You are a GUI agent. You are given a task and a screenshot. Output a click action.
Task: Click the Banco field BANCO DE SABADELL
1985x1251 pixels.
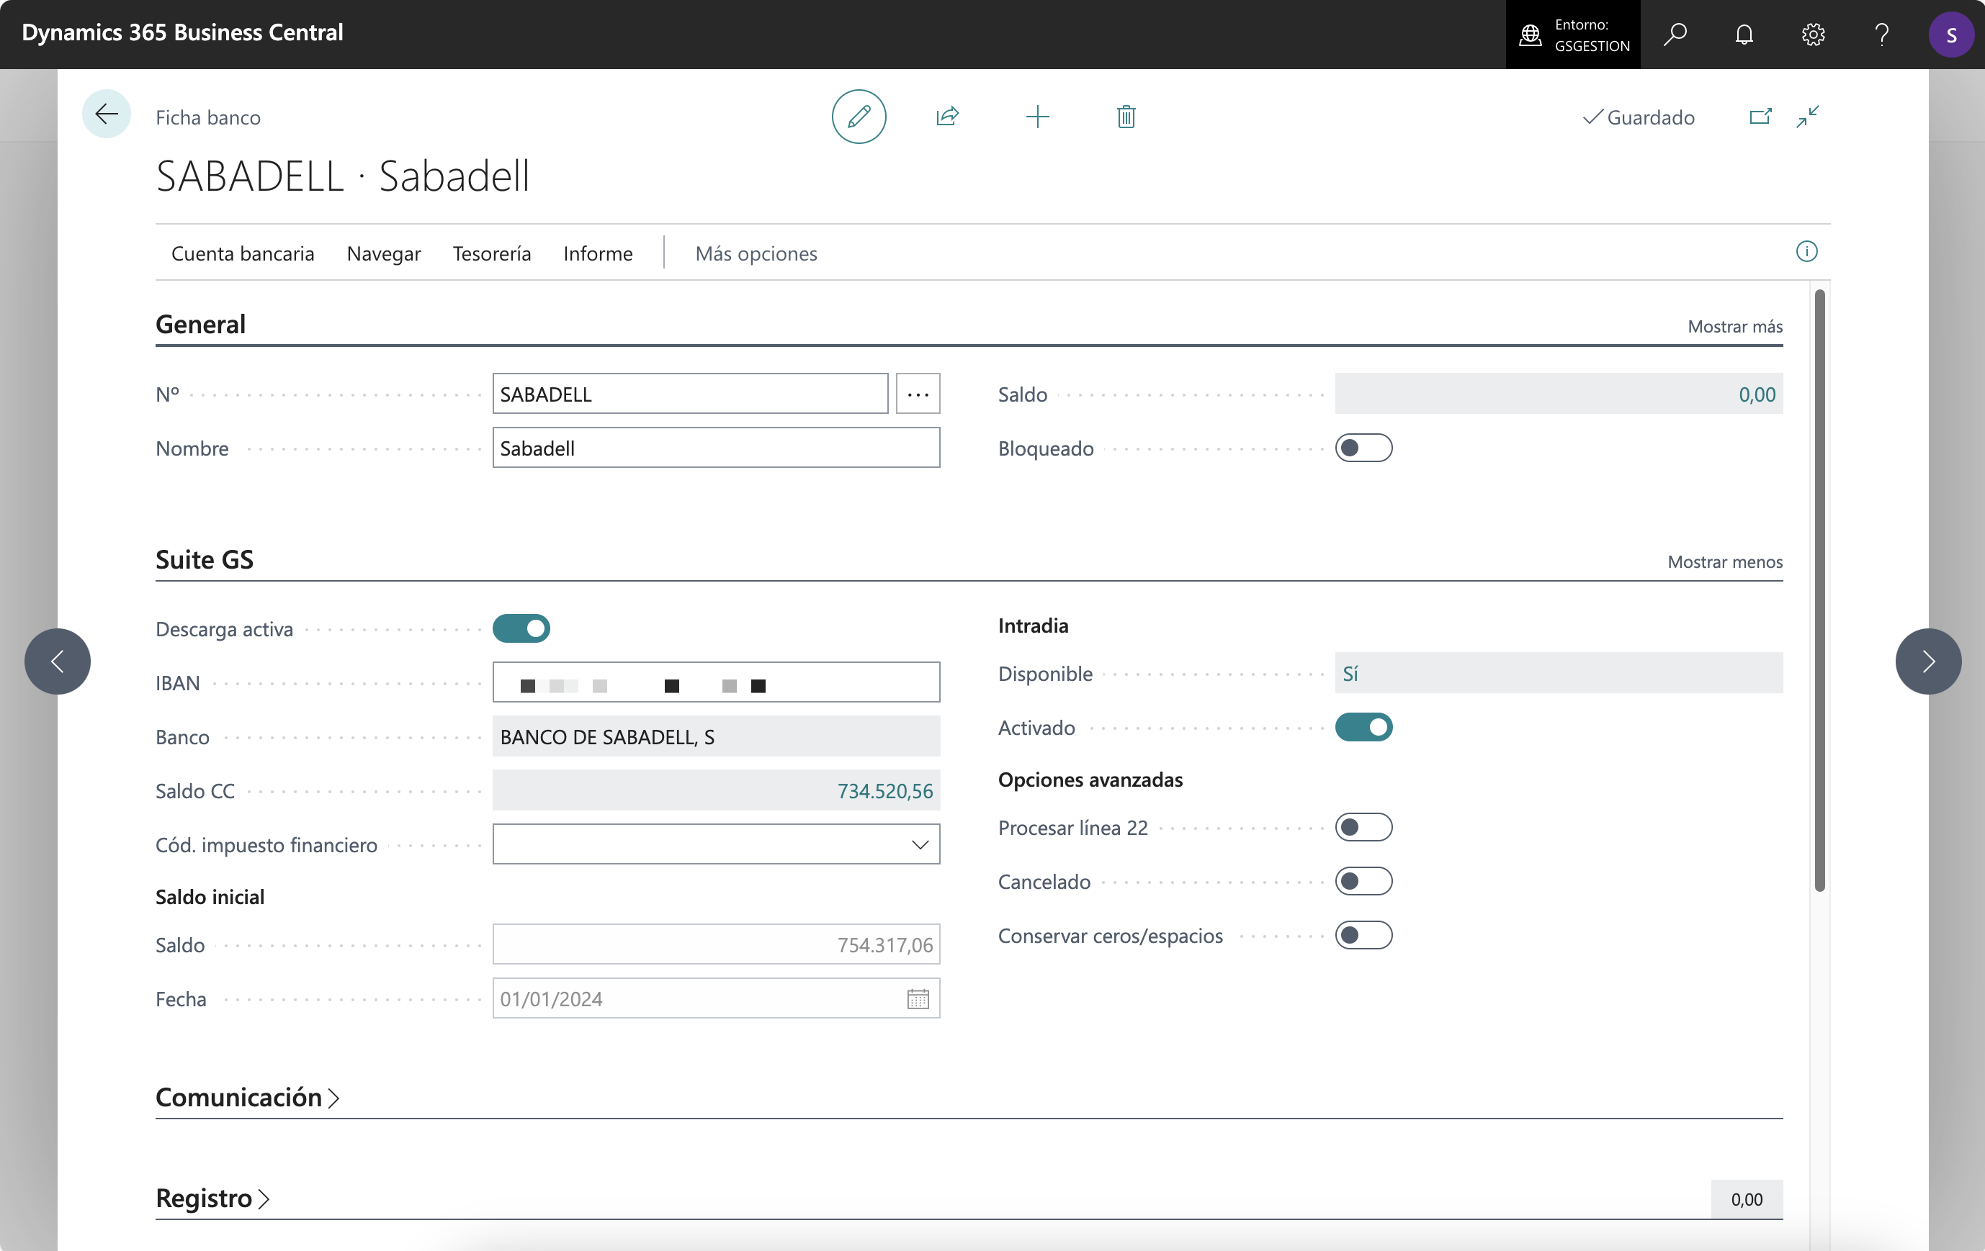[717, 736]
